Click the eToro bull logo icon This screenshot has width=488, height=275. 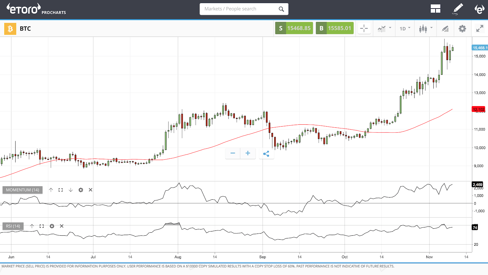tap(479, 9)
